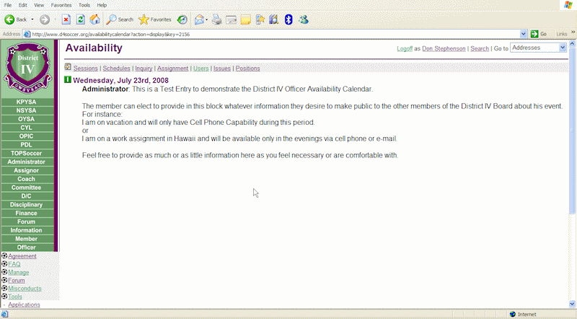
Task: Click the Misconducts link in sidebar
Action: point(25,288)
